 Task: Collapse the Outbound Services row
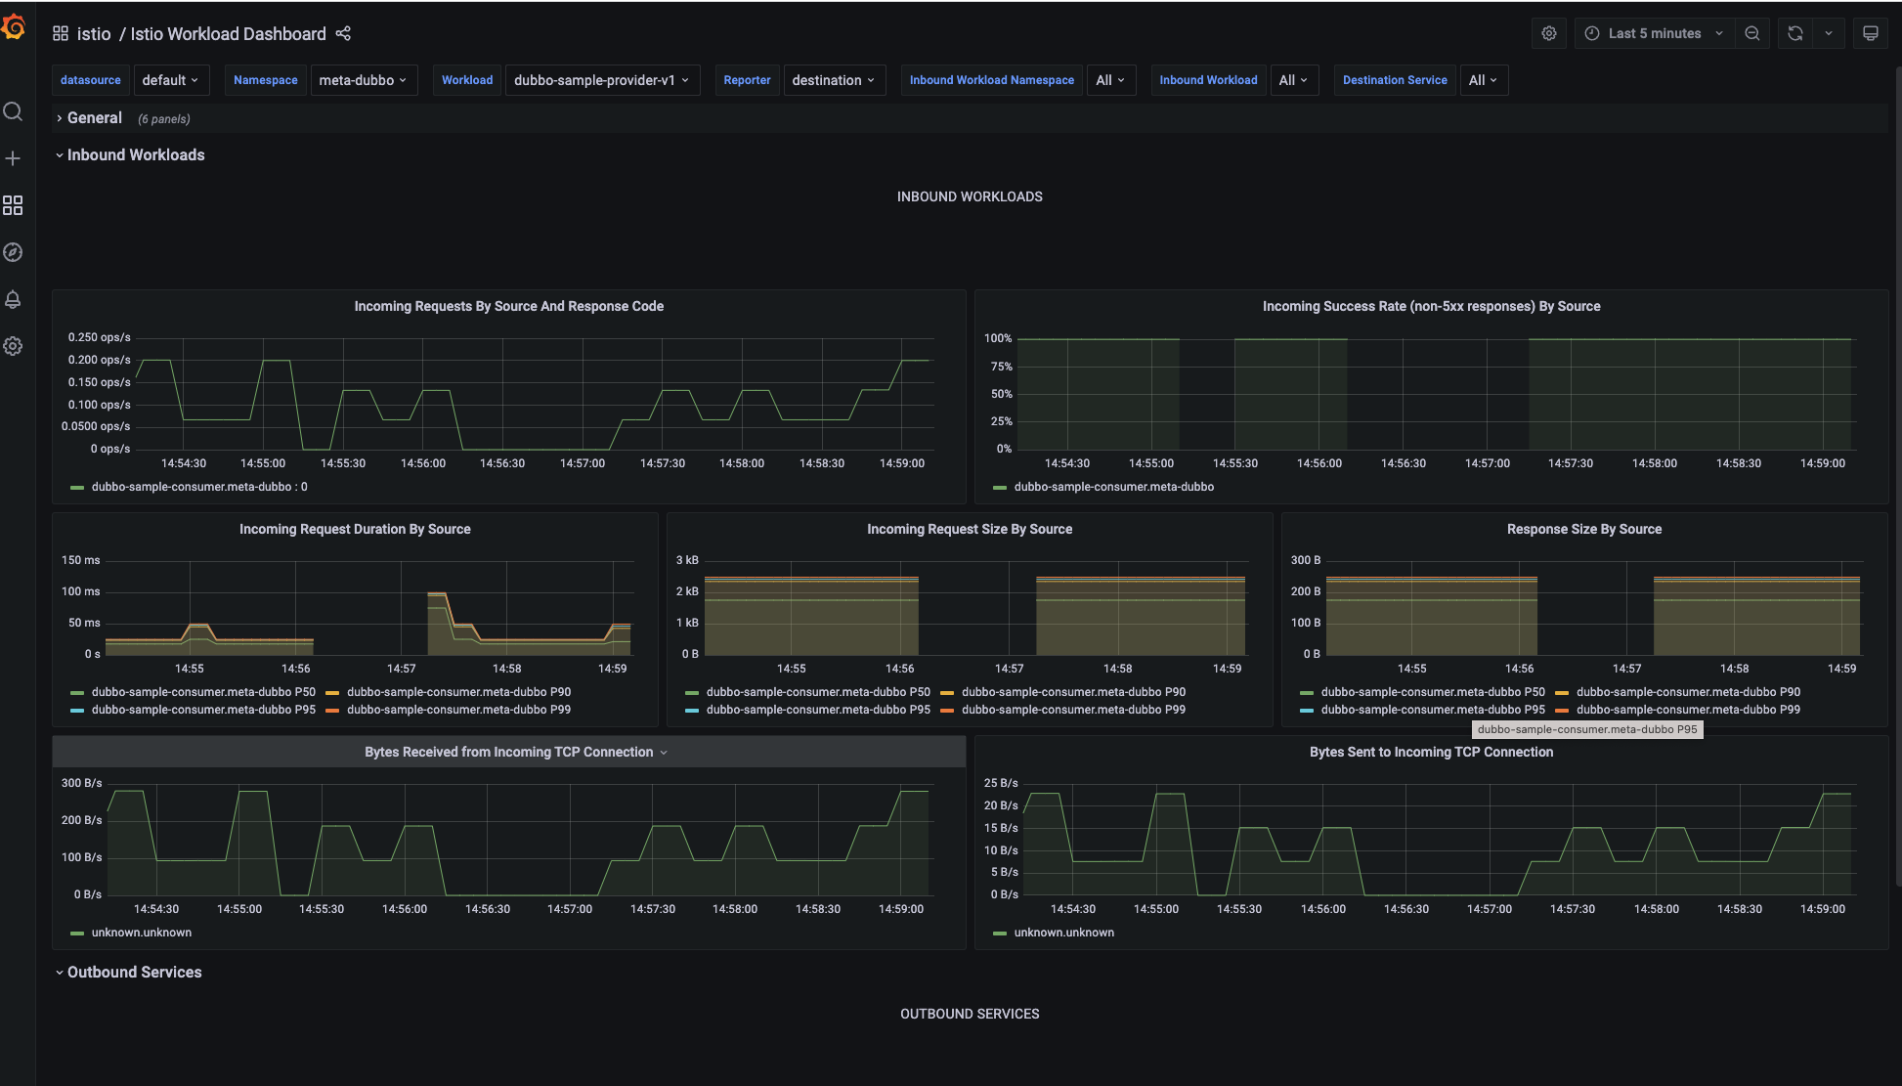coord(134,973)
